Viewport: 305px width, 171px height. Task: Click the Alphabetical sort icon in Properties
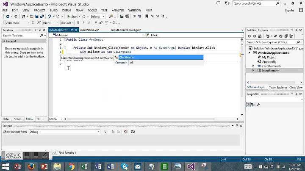[253, 105]
